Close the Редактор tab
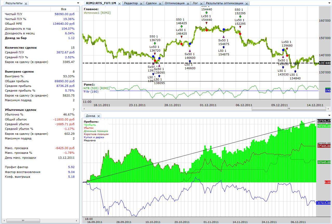Image resolution: width=332 pixels, height=224 pixels. tap(141, 3)
